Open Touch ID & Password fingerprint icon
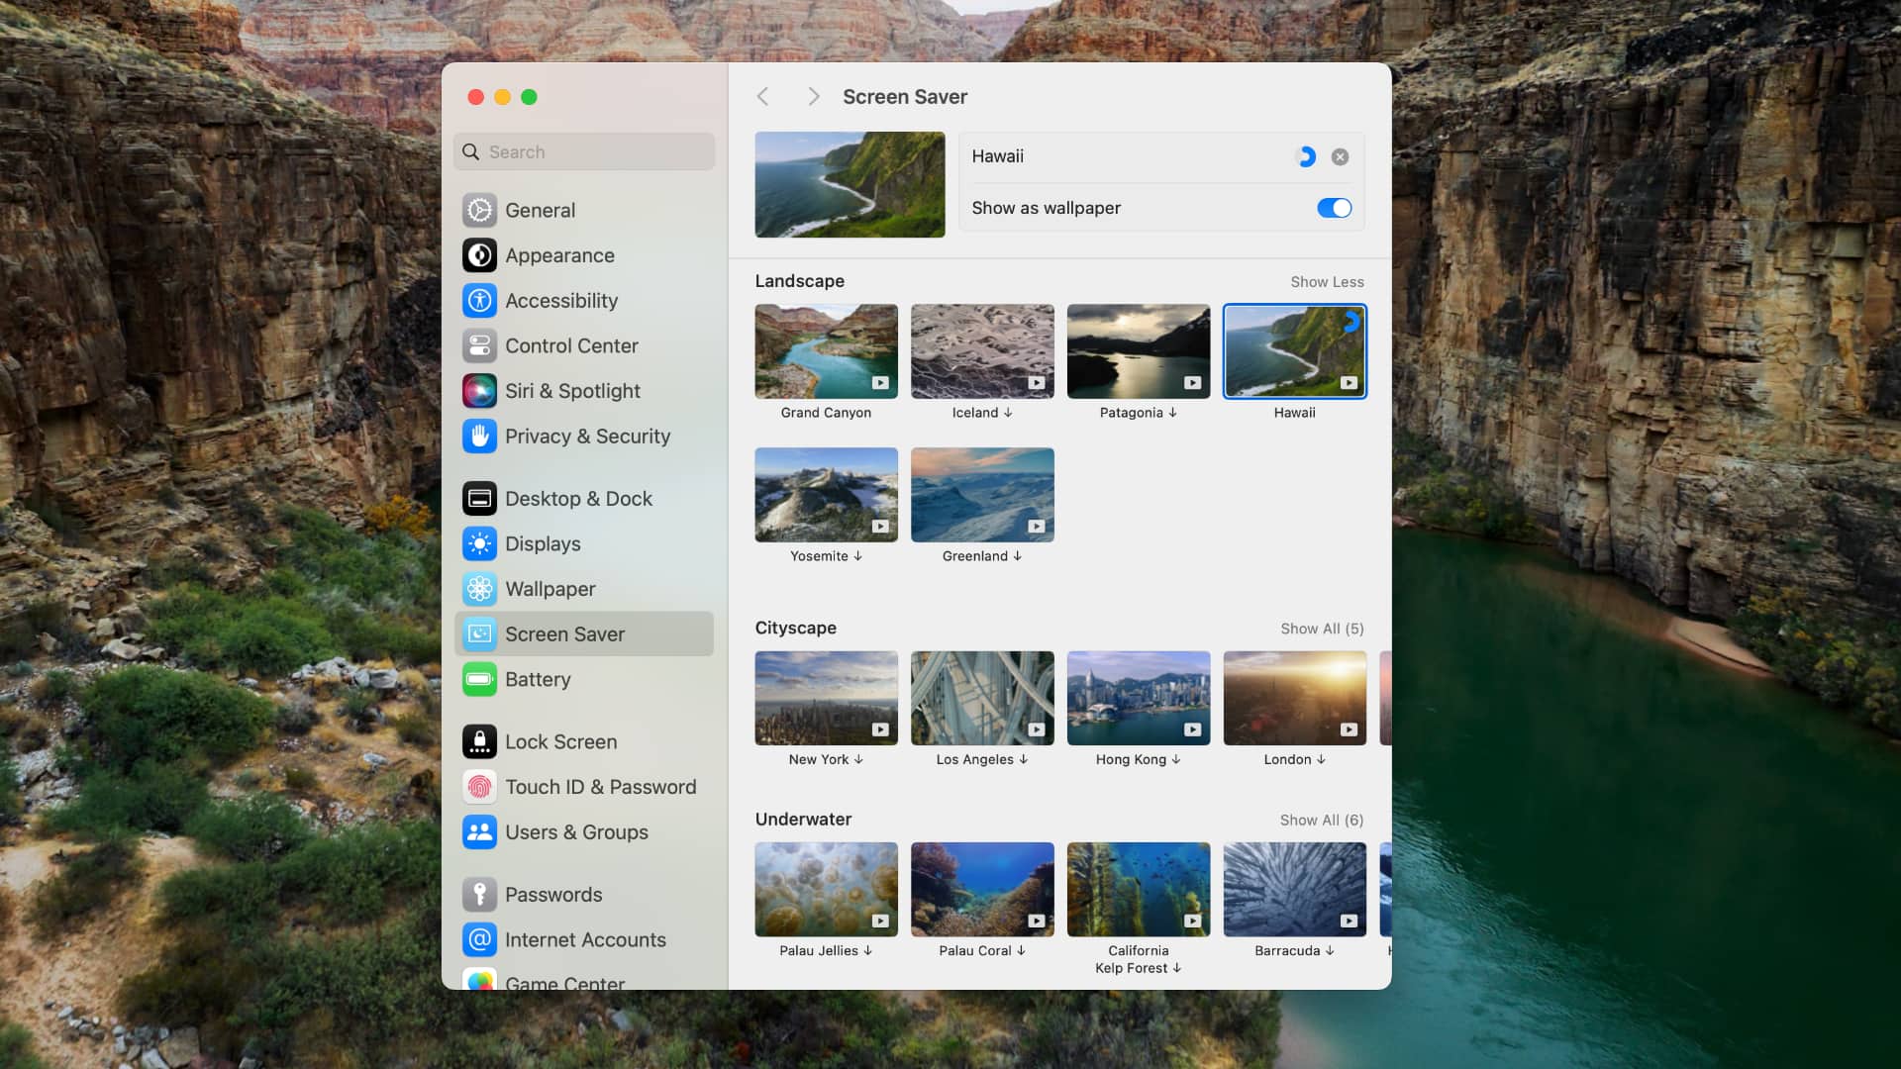The height and width of the screenshot is (1069, 1901). point(479,787)
